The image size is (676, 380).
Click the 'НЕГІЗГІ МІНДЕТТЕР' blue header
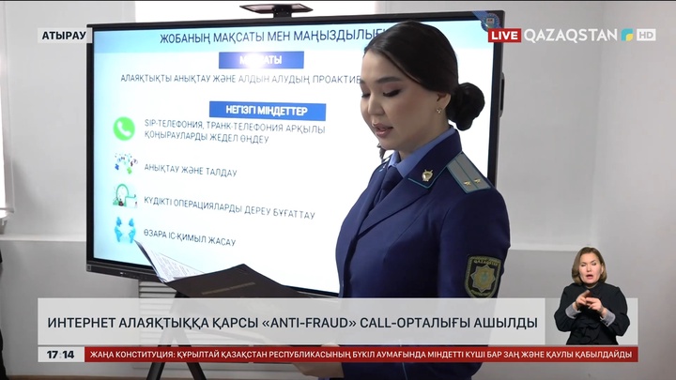[268, 111]
